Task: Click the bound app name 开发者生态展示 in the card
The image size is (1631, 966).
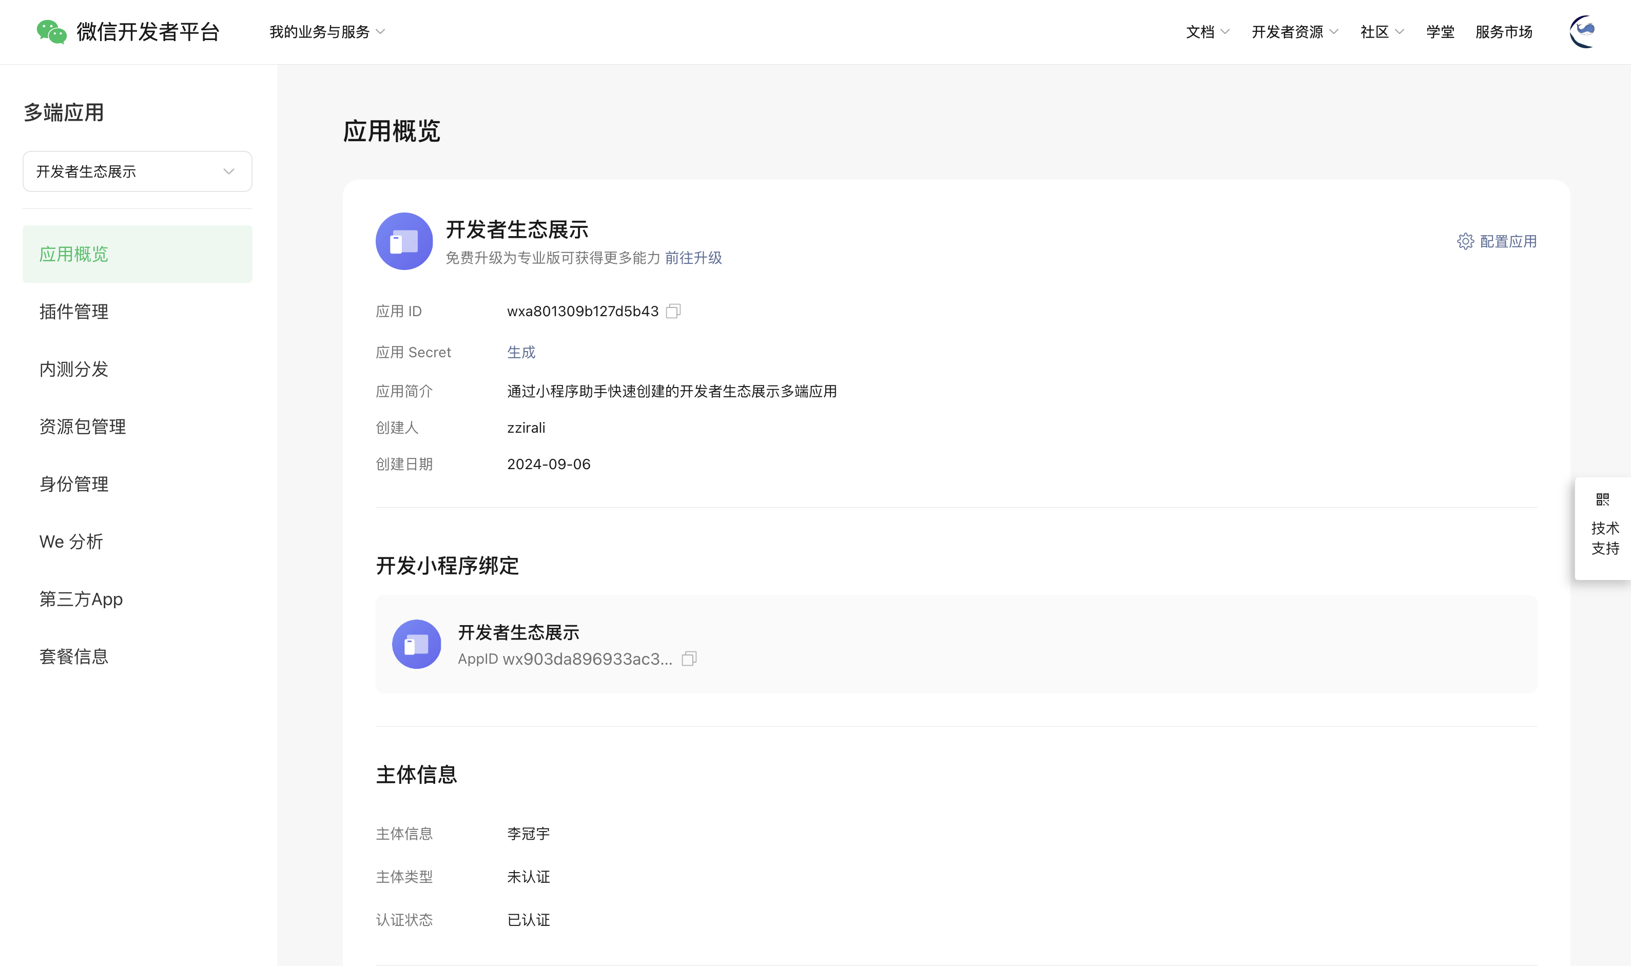Action: 518,632
